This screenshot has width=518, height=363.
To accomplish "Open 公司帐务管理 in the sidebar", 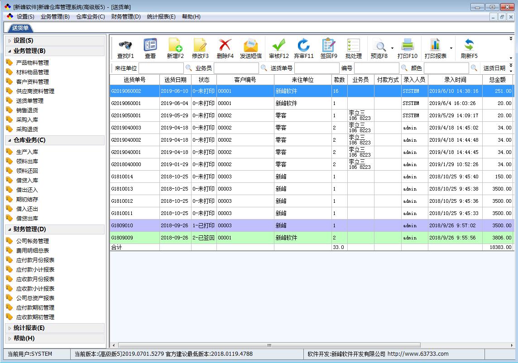I will click(33, 241).
